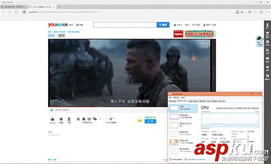This screenshot has height=164, width=271.
Task: Click the gold crown channel icon
Action: pos(140,120)
